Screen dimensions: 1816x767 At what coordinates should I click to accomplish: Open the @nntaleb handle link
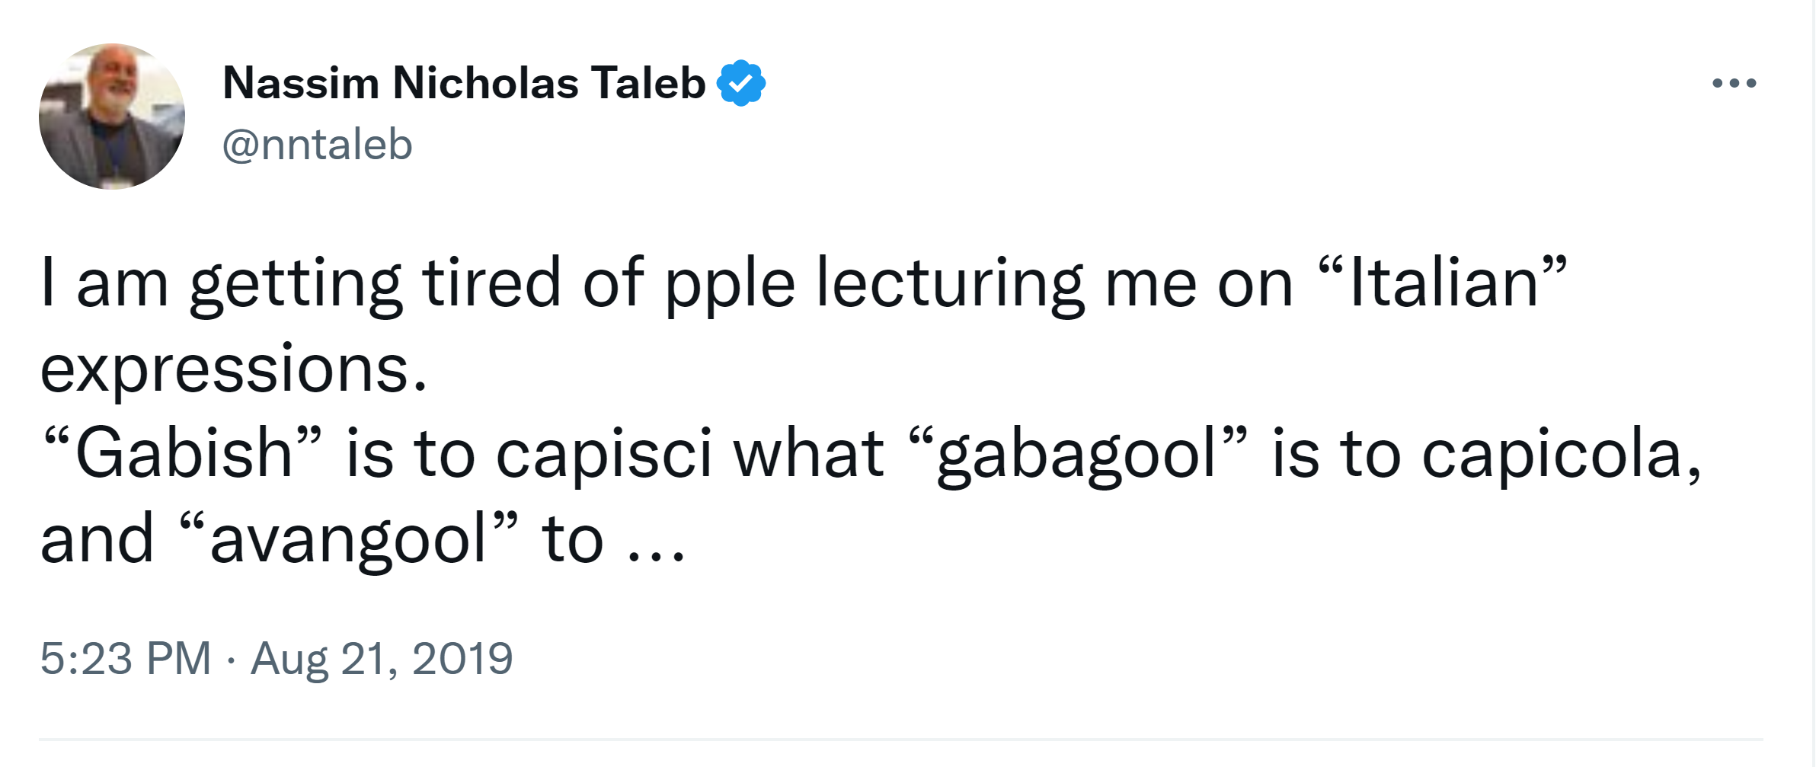pos(317,145)
